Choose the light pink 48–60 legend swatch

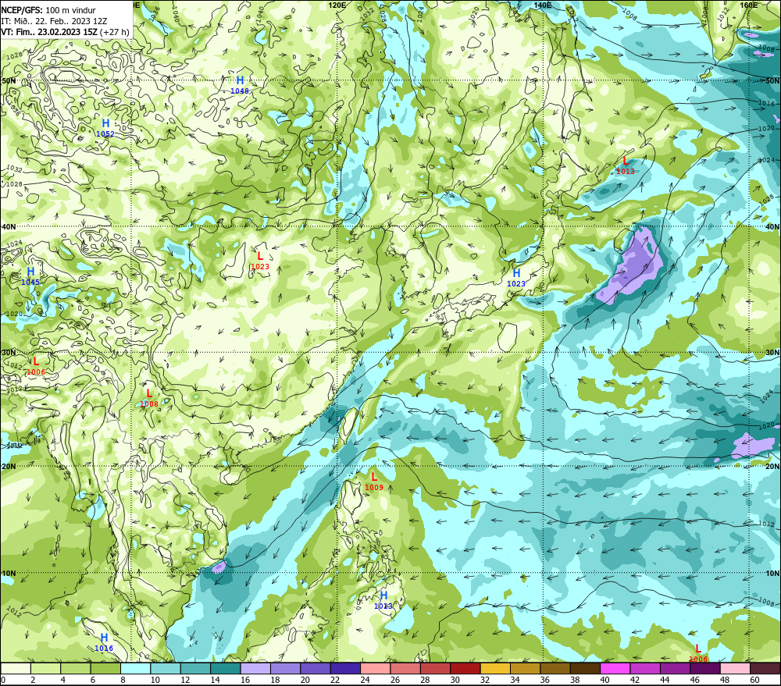(x=735, y=668)
